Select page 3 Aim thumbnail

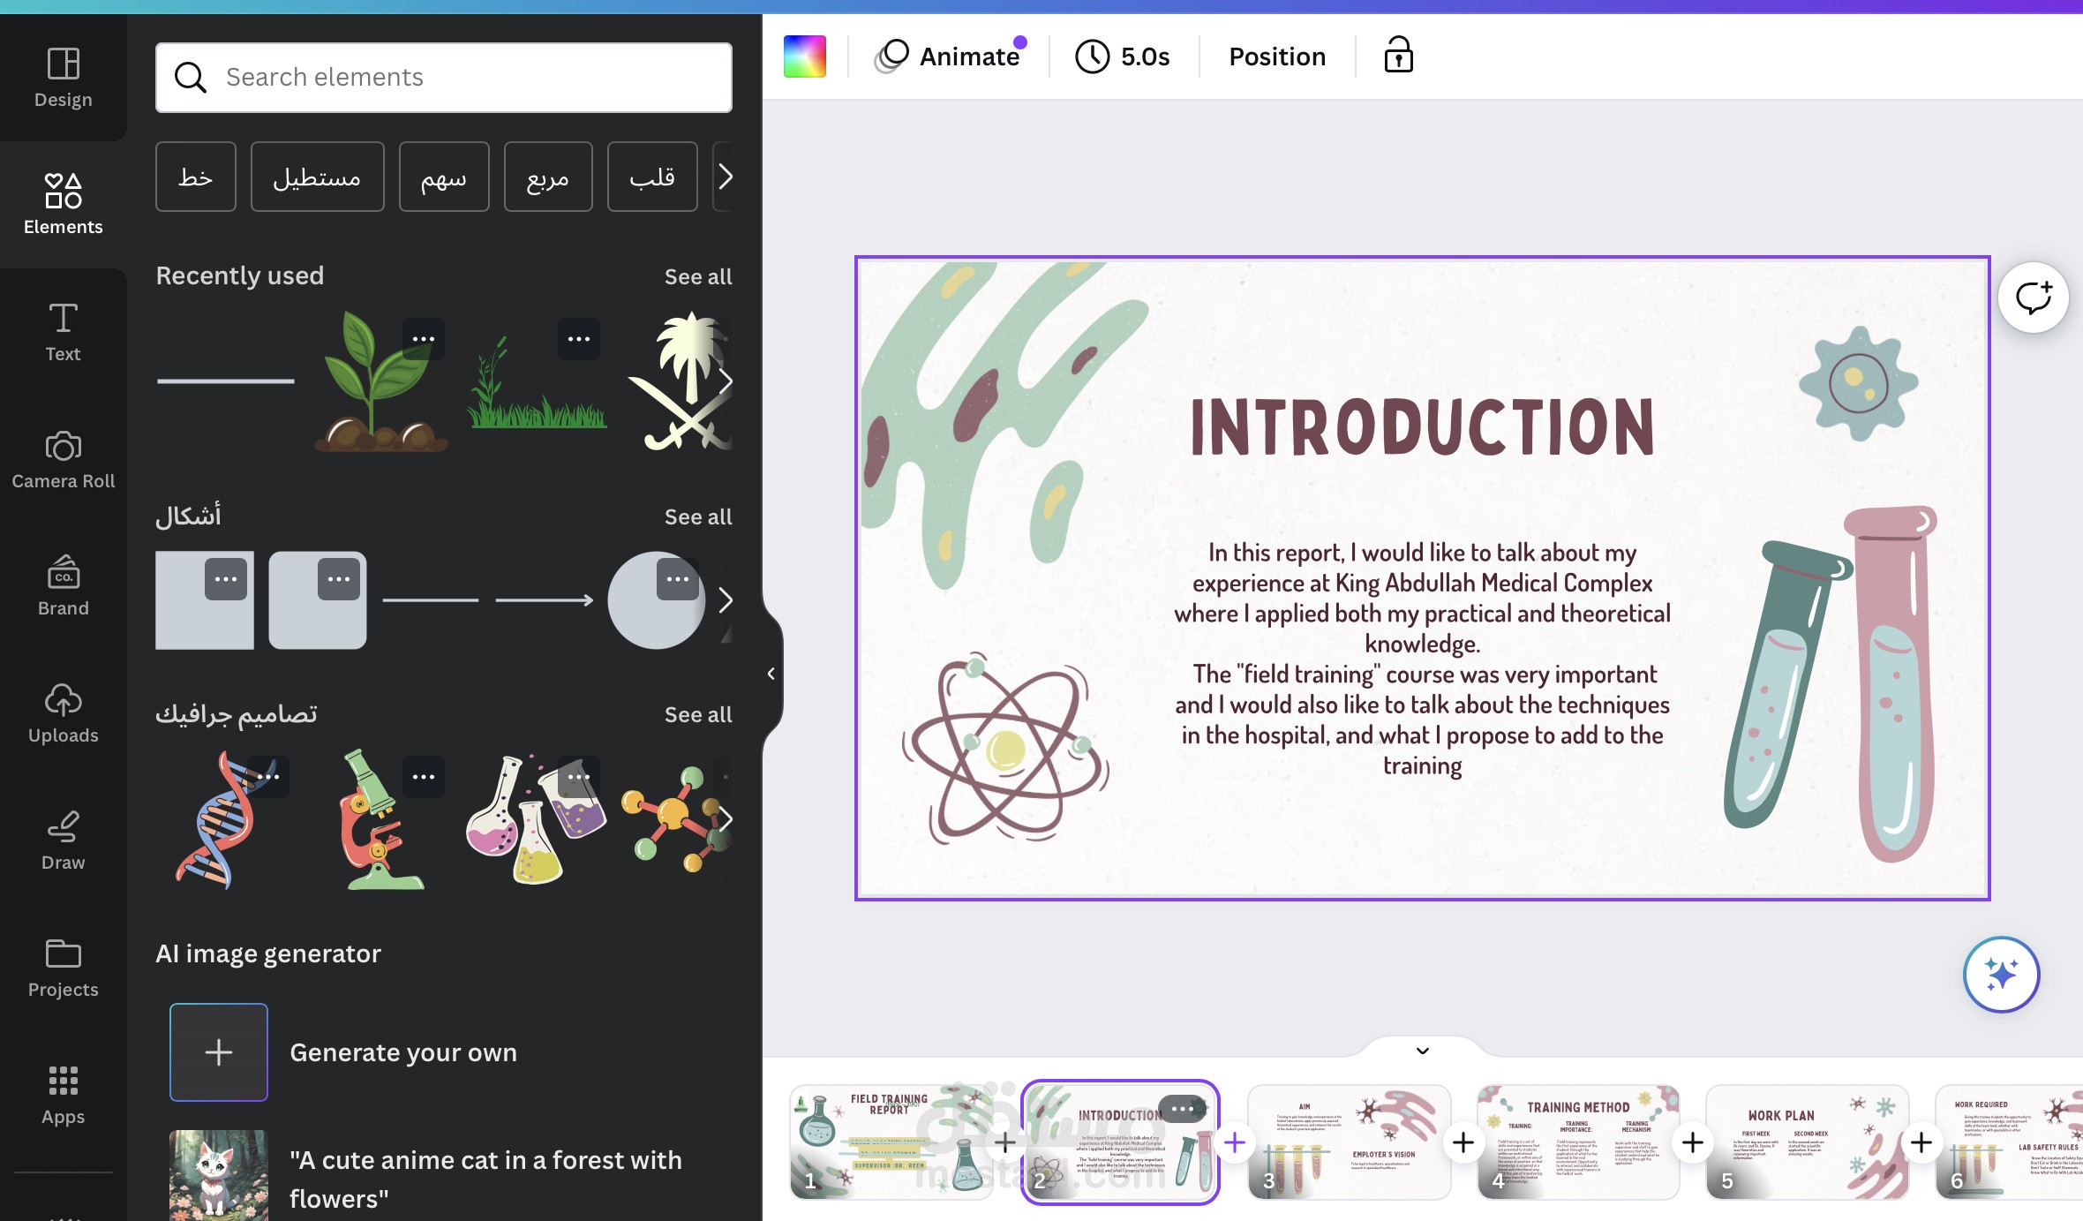click(1350, 1142)
